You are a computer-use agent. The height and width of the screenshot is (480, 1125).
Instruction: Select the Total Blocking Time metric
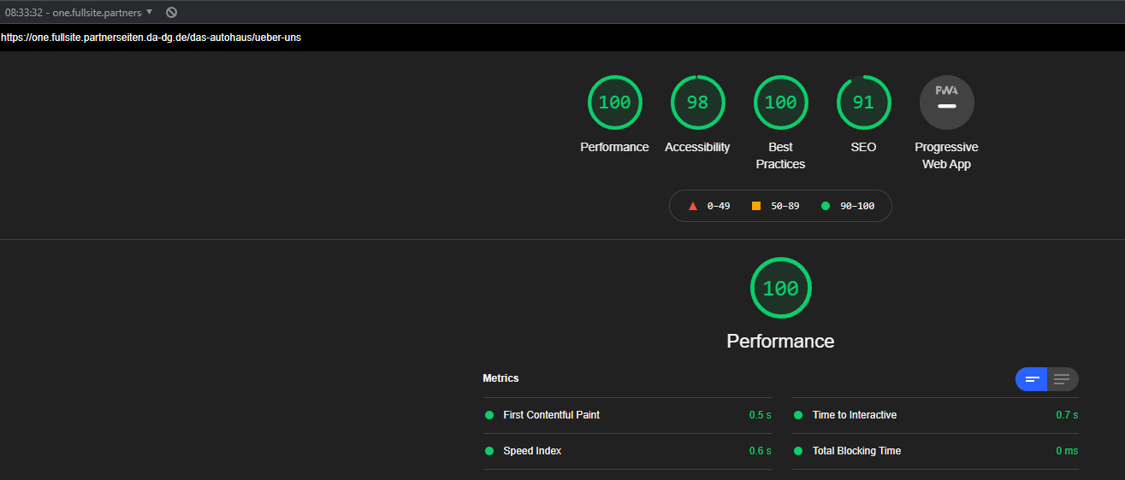856,451
